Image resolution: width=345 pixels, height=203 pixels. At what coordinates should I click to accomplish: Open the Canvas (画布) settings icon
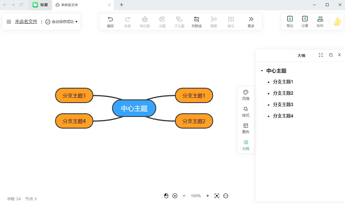pyautogui.click(x=245, y=128)
